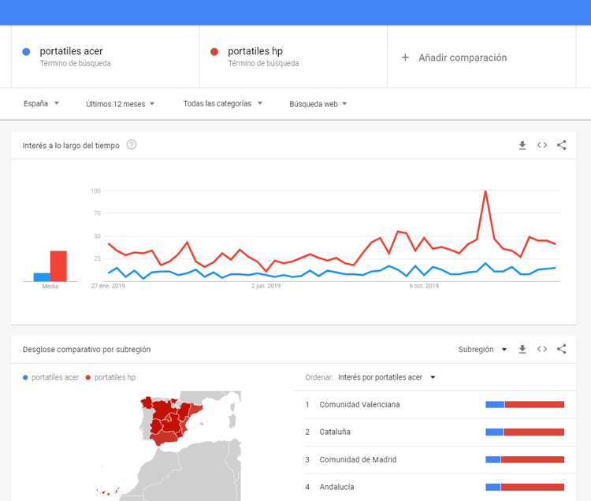Viewport: 591px width, 501px height.
Task: Click the red color dot of portatiles hp
Action: pyautogui.click(x=214, y=52)
